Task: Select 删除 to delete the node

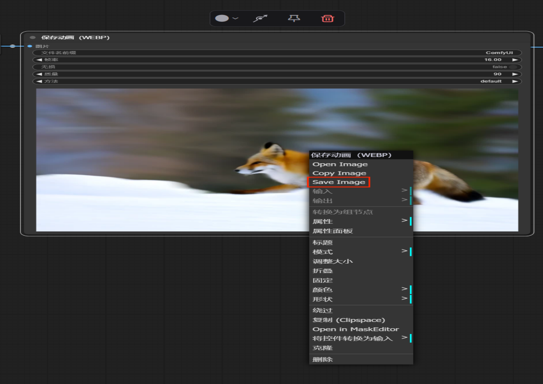Action: click(x=323, y=359)
